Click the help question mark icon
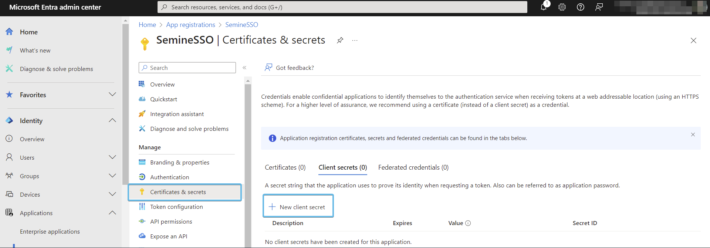 (x=580, y=7)
